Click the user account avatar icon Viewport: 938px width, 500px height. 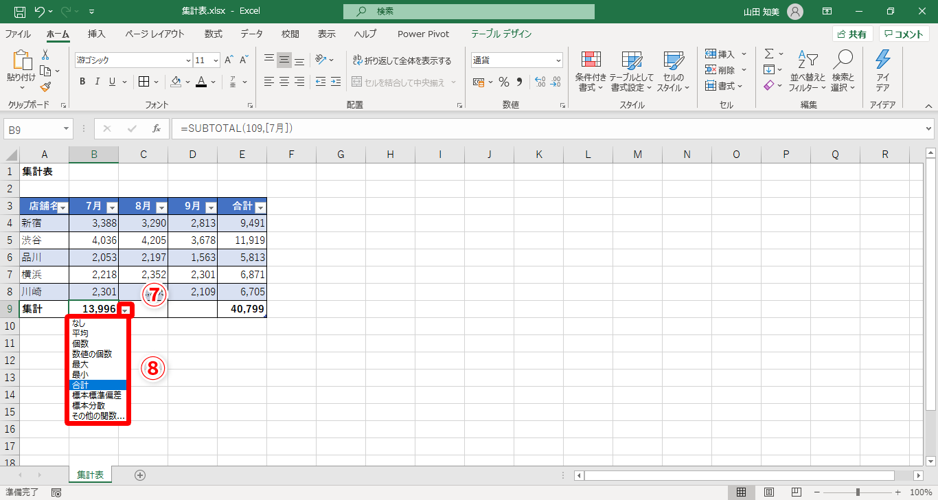tap(794, 12)
